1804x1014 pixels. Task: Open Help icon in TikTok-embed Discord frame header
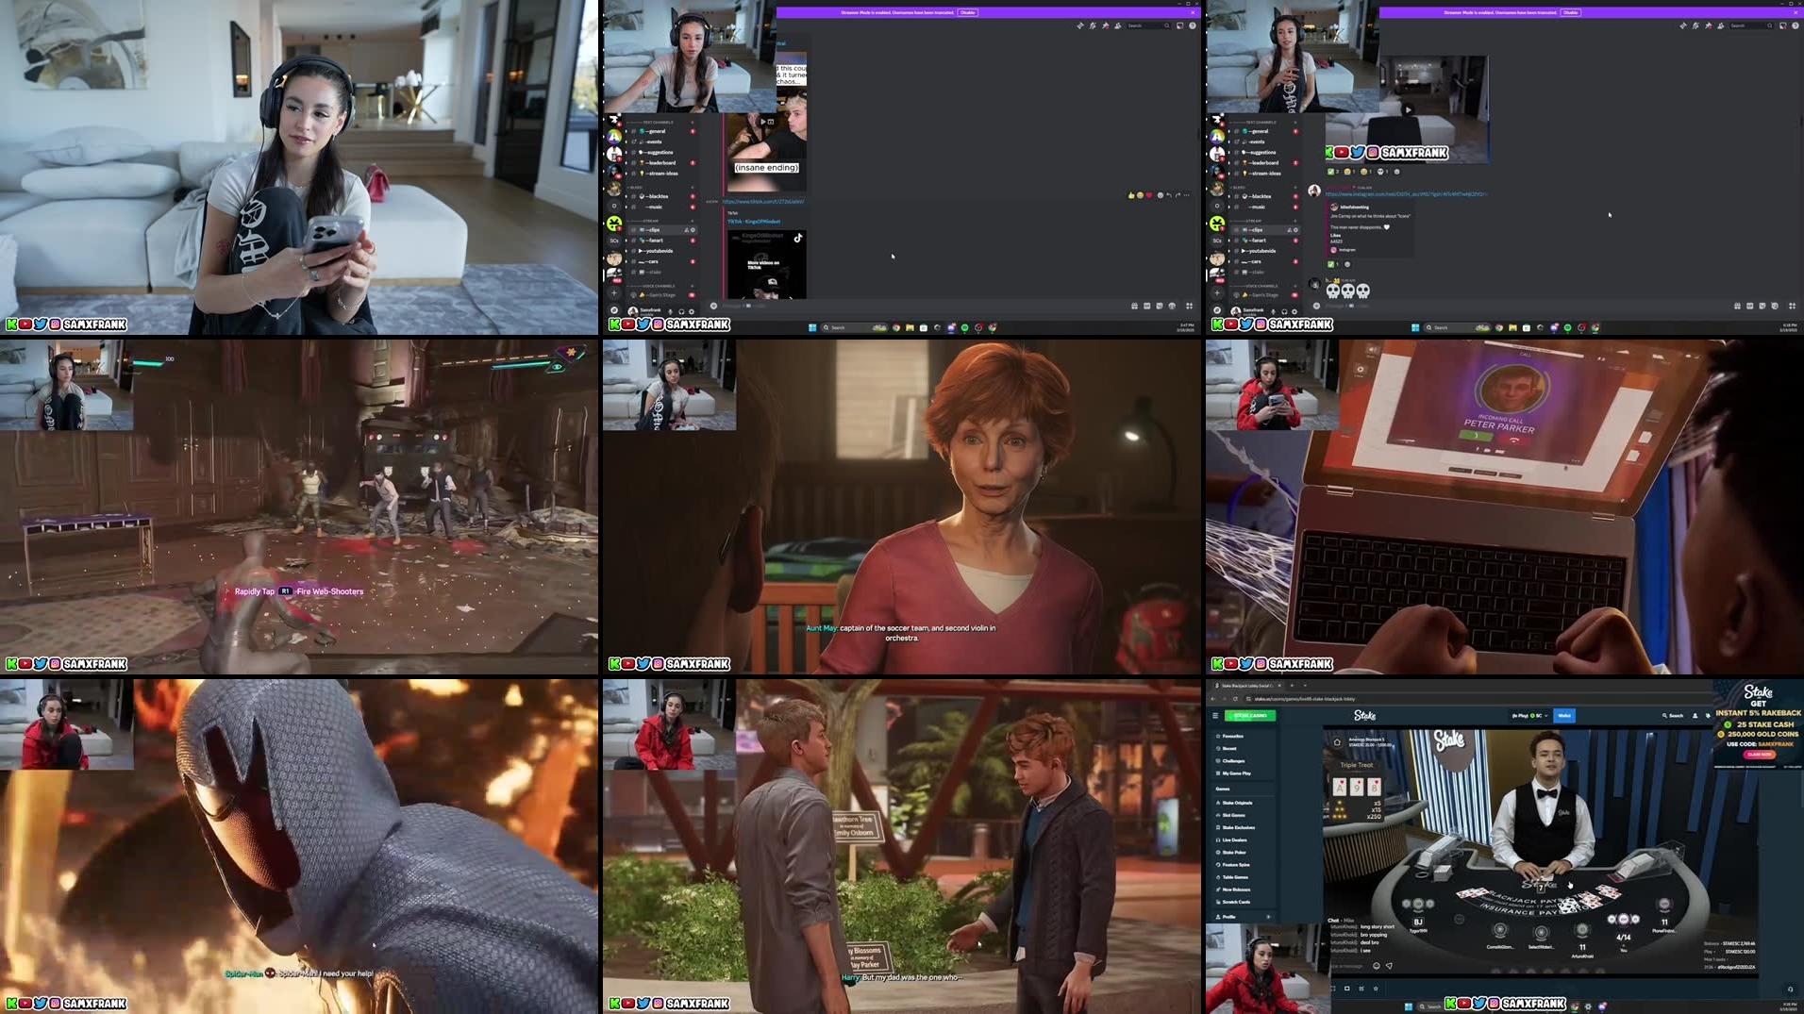point(1193,25)
